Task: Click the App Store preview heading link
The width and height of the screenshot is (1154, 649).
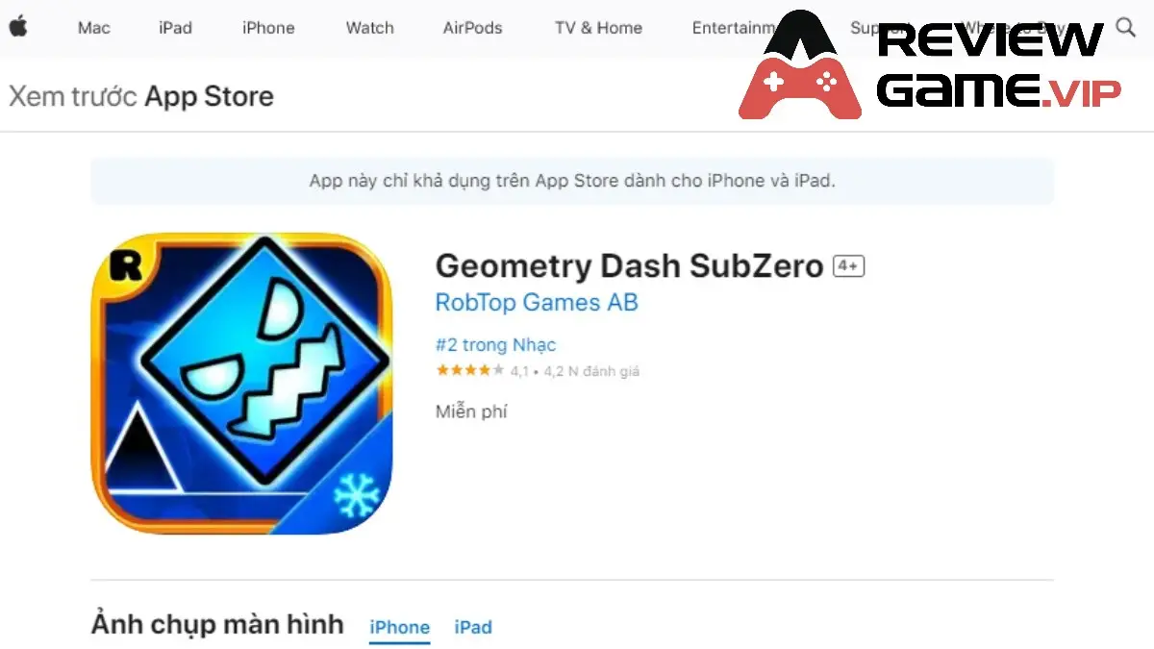Action: click(141, 96)
